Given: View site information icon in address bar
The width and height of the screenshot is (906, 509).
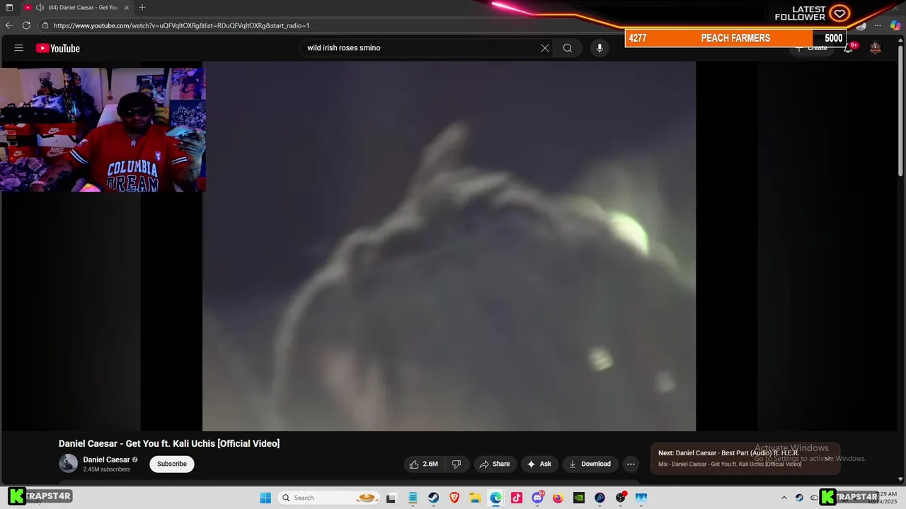Looking at the screenshot, I should (45, 25).
